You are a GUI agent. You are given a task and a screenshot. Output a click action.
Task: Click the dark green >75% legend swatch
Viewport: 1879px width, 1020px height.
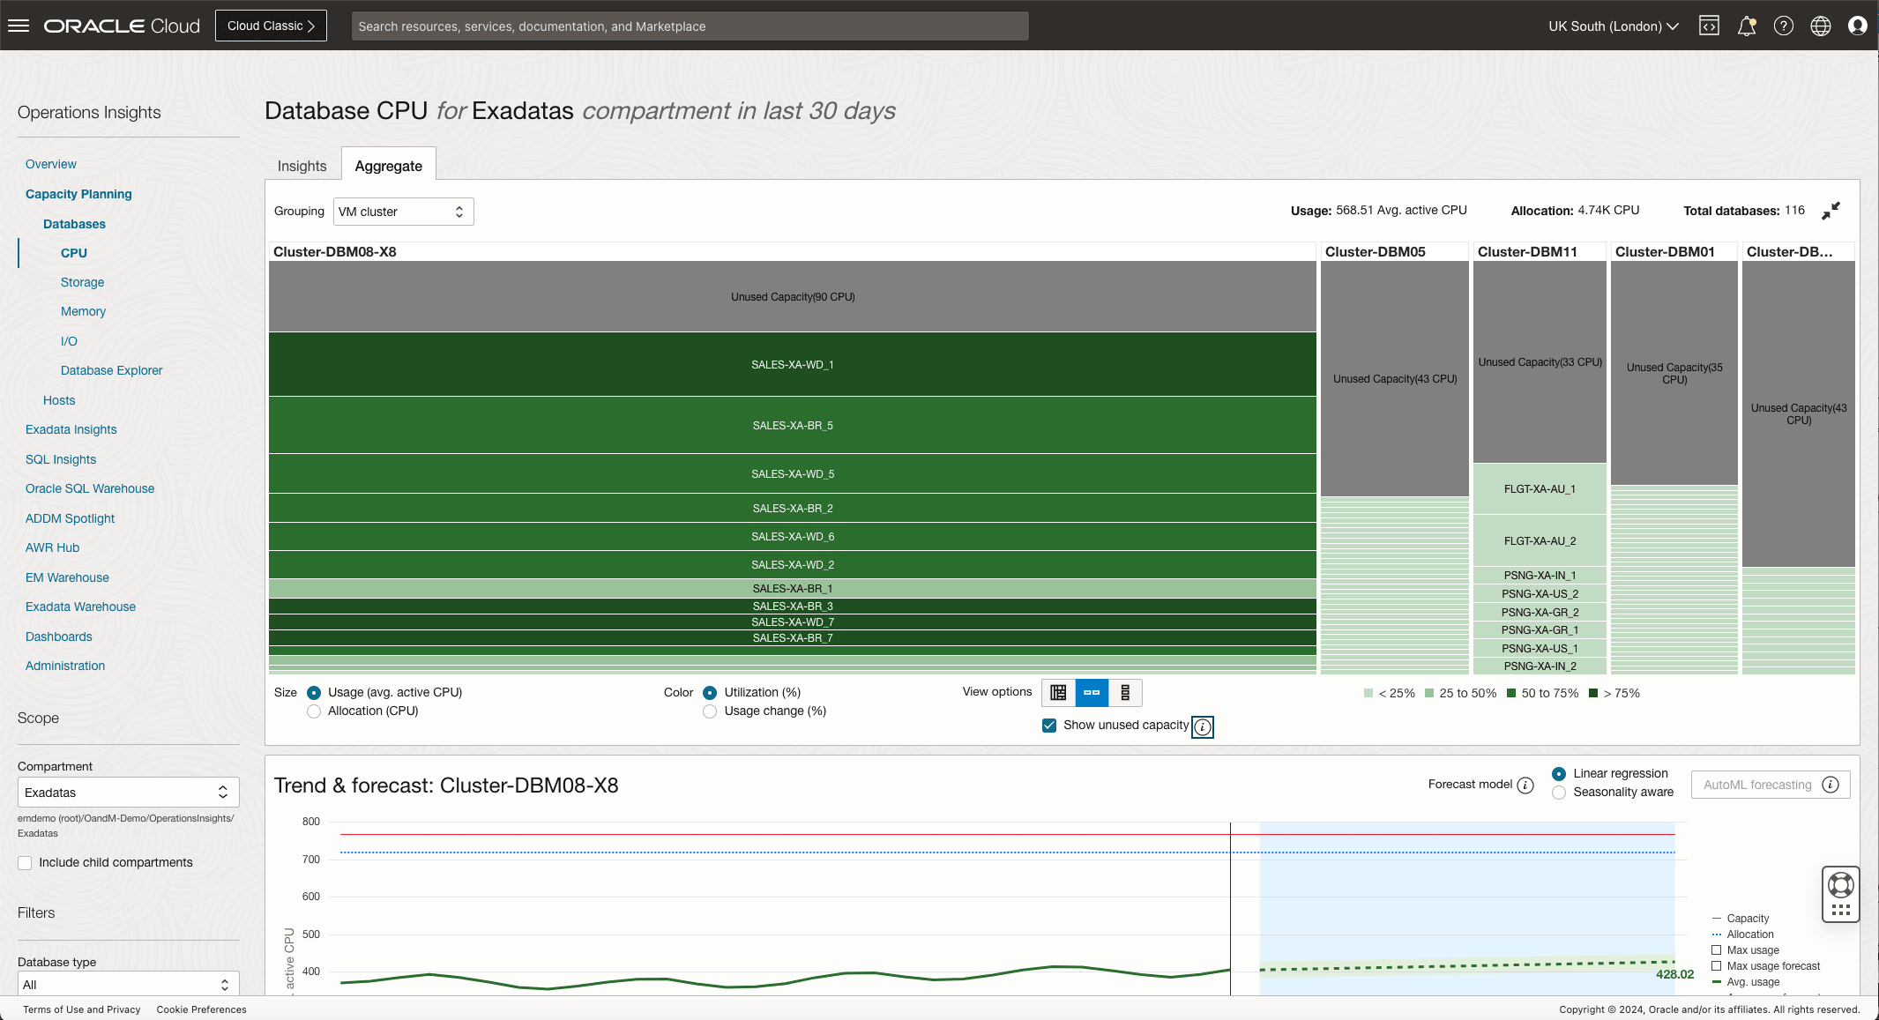tap(1592, 693)
